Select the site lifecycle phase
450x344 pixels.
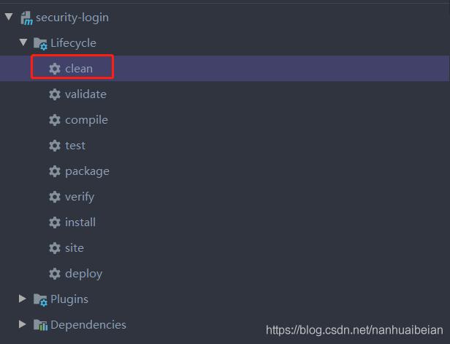[x=75, y=248]
